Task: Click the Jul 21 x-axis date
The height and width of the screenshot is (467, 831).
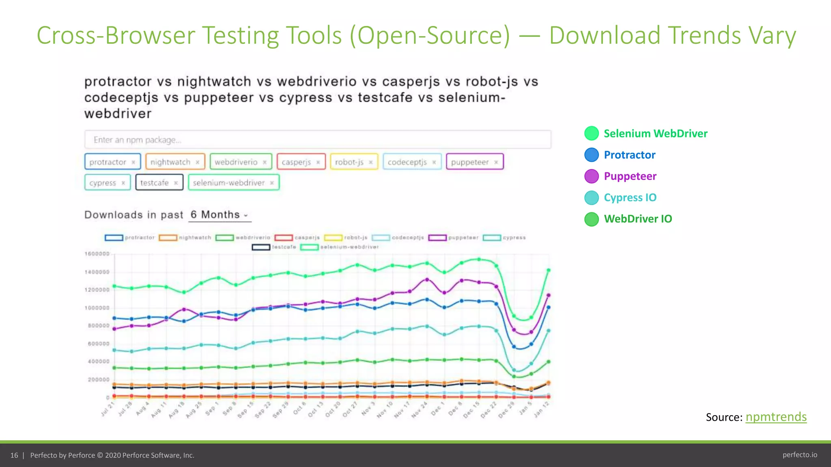Action: pos(108,409)
